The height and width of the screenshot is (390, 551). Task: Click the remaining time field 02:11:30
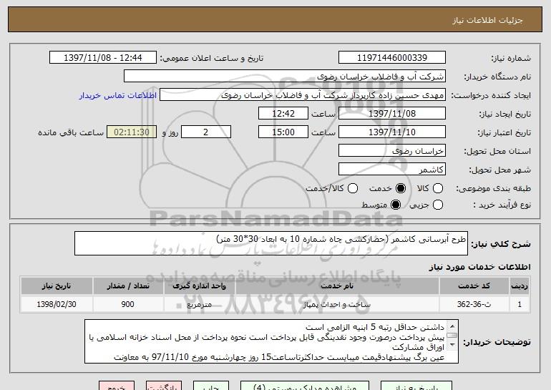point(132,132)
